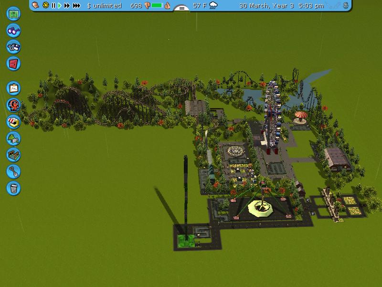Open the scenery tree and fence menu

13,138
